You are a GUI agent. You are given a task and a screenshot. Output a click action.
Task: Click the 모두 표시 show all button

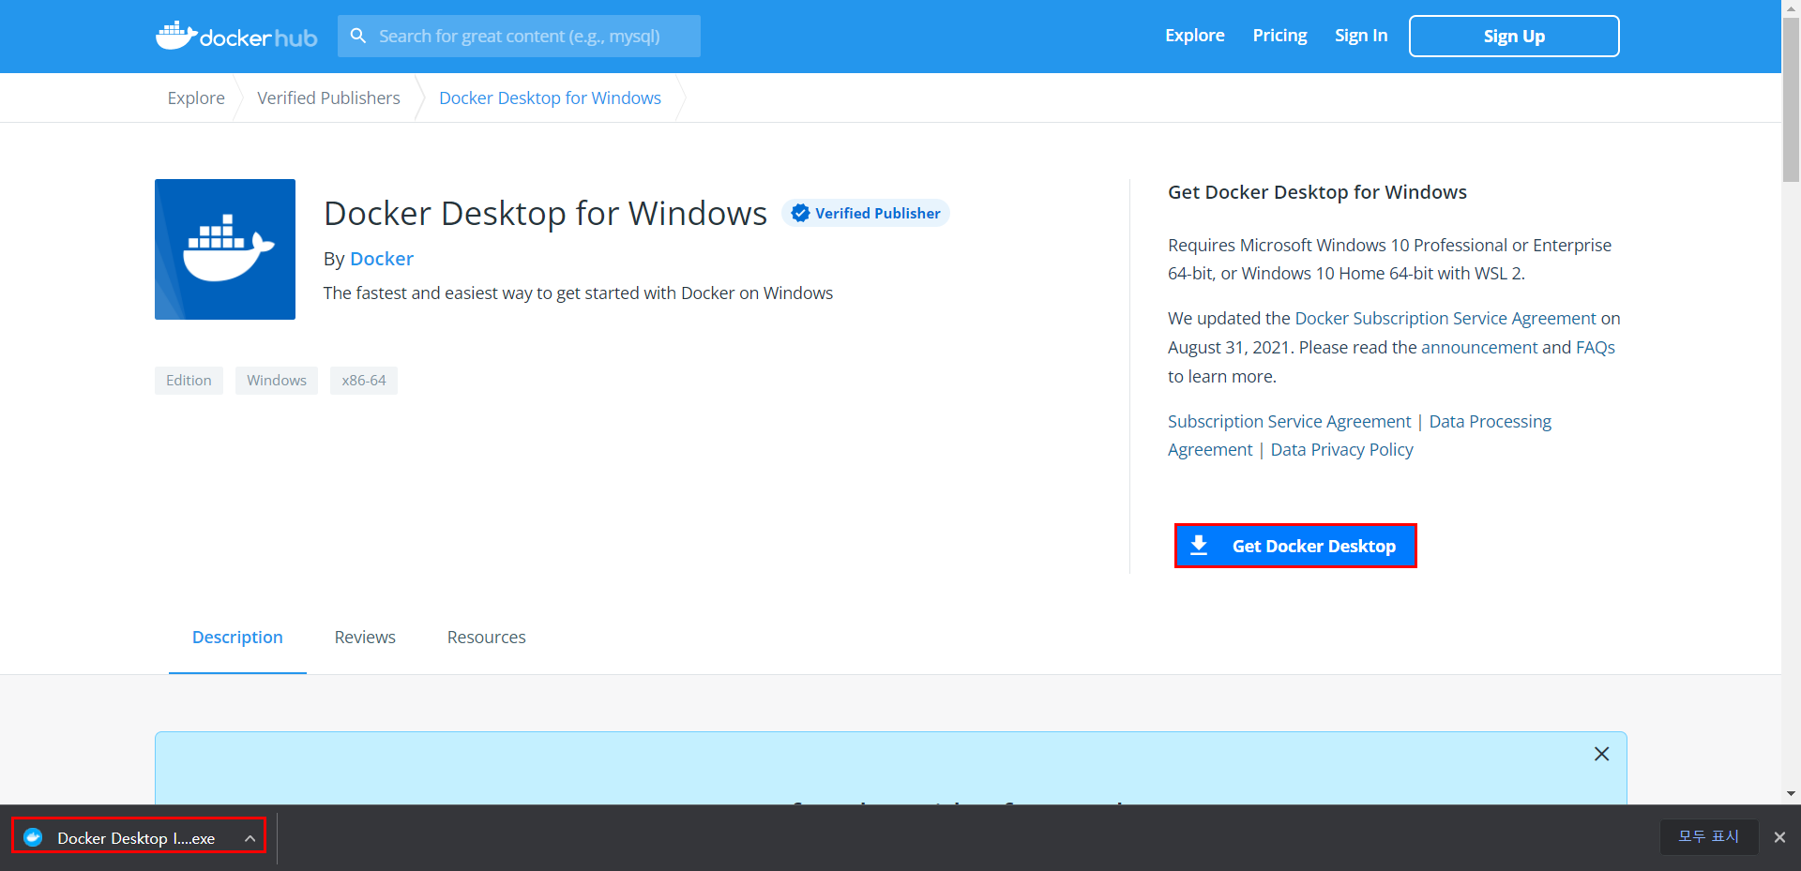pos(1708,836)
